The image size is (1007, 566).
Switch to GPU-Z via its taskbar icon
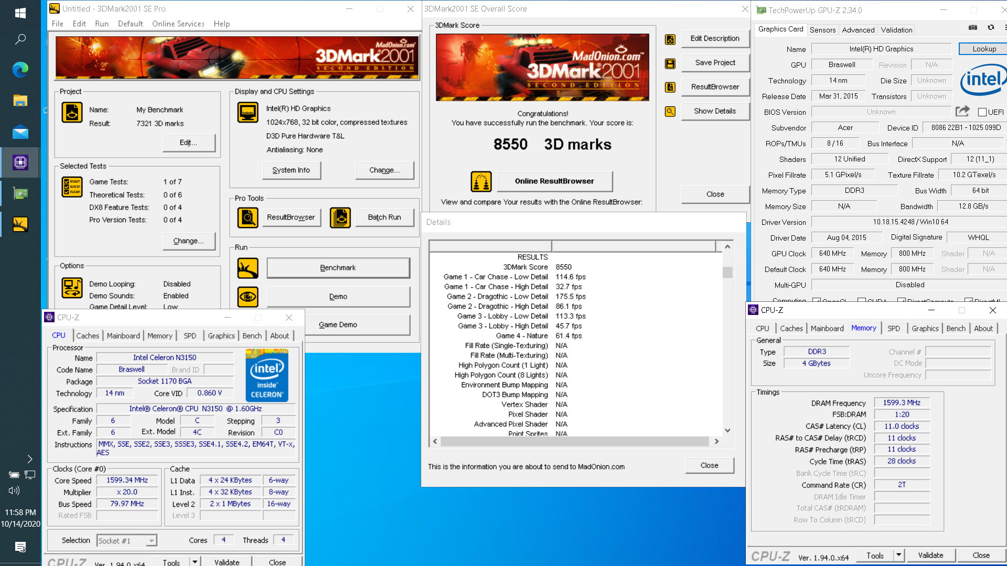[x=20, y=193]
